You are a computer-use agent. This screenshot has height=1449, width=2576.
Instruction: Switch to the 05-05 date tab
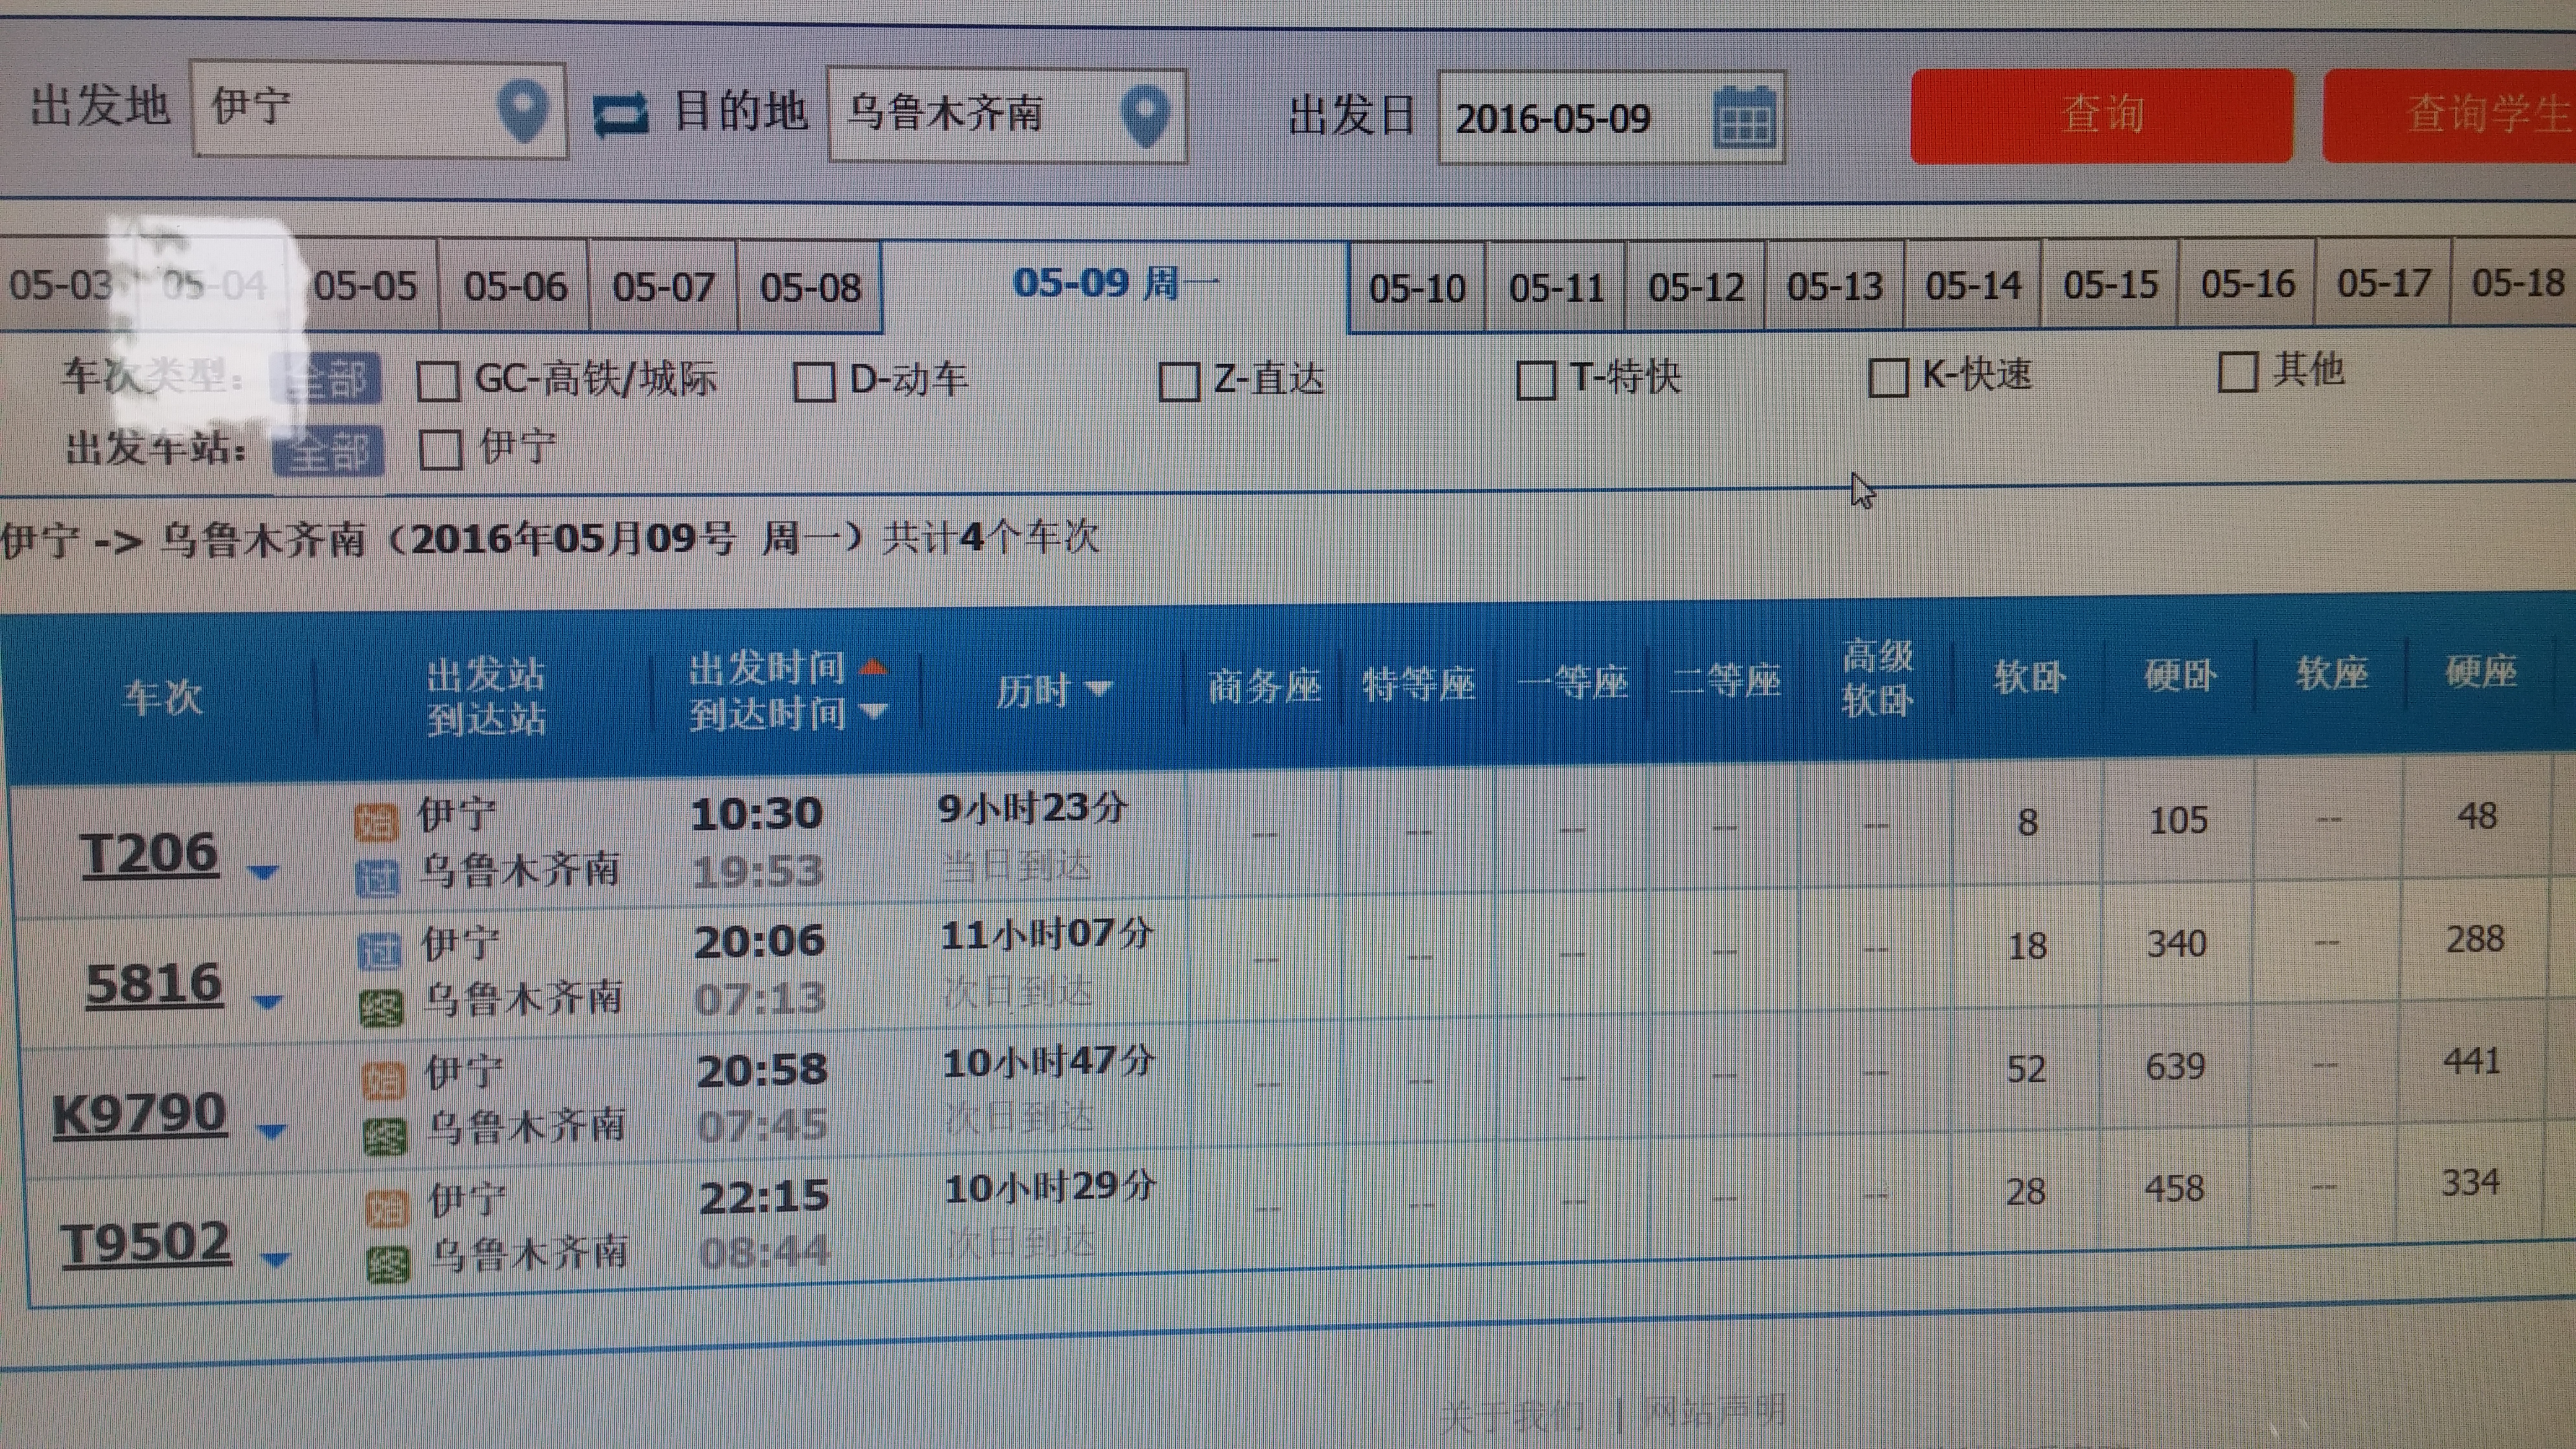tap(365, 287)
